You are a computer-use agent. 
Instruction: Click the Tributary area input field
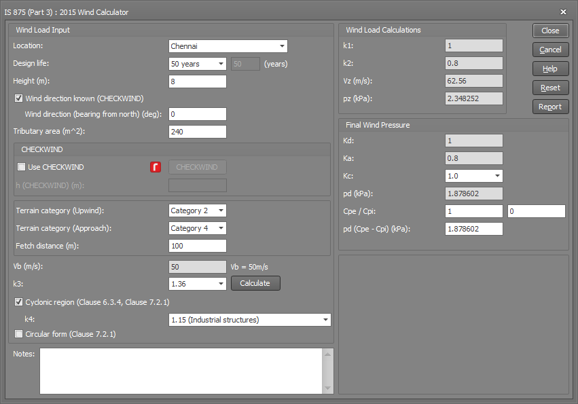pyautogui.click(x=198, y=132)
